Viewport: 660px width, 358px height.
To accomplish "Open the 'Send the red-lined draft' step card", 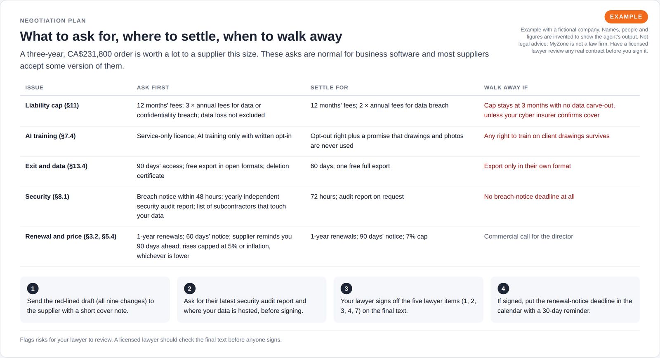I will 95,300.
